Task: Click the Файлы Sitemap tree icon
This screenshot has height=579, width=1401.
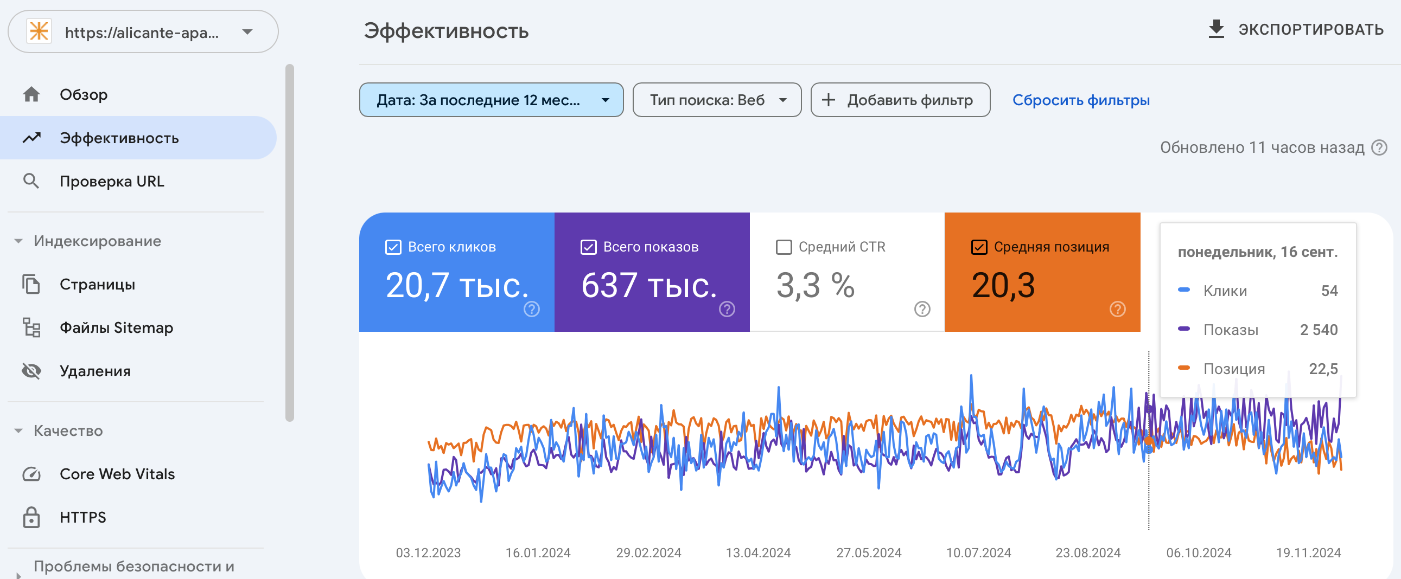Action: click(31, 327)
